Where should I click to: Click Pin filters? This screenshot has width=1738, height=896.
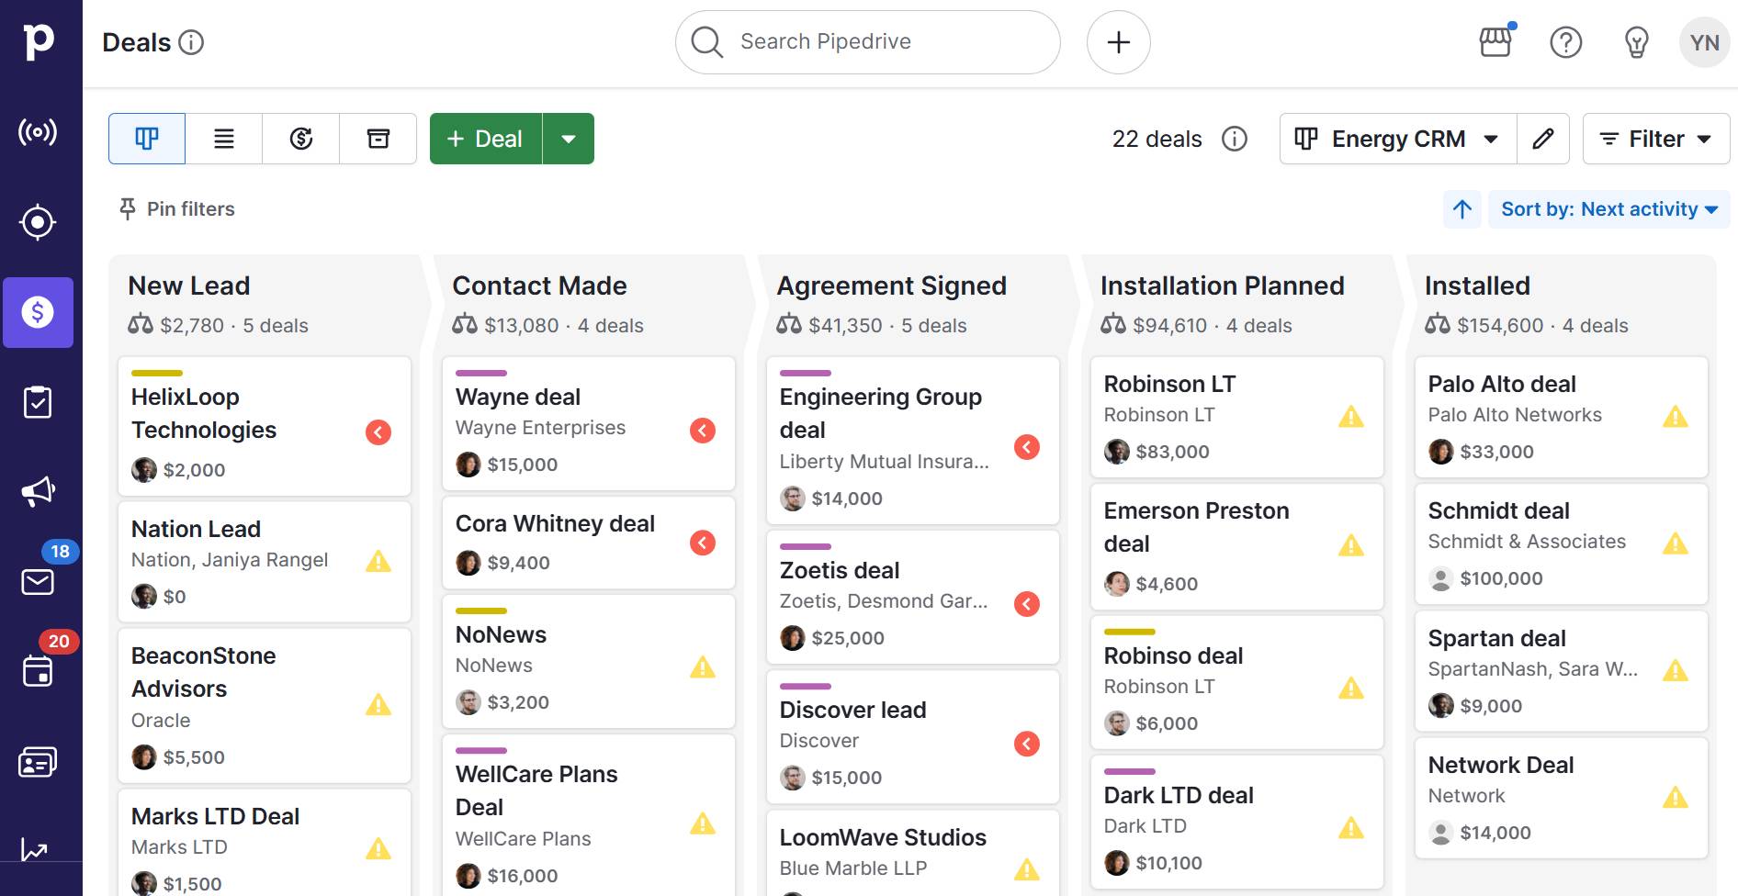(x=175, y=209)
